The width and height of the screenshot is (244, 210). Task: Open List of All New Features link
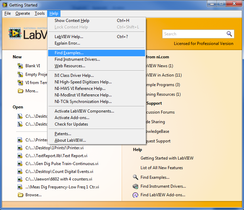(x=162, y=168)
